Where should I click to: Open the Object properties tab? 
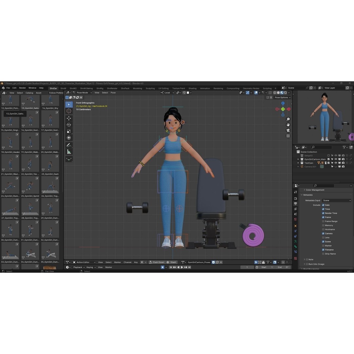tap(296, 226)
